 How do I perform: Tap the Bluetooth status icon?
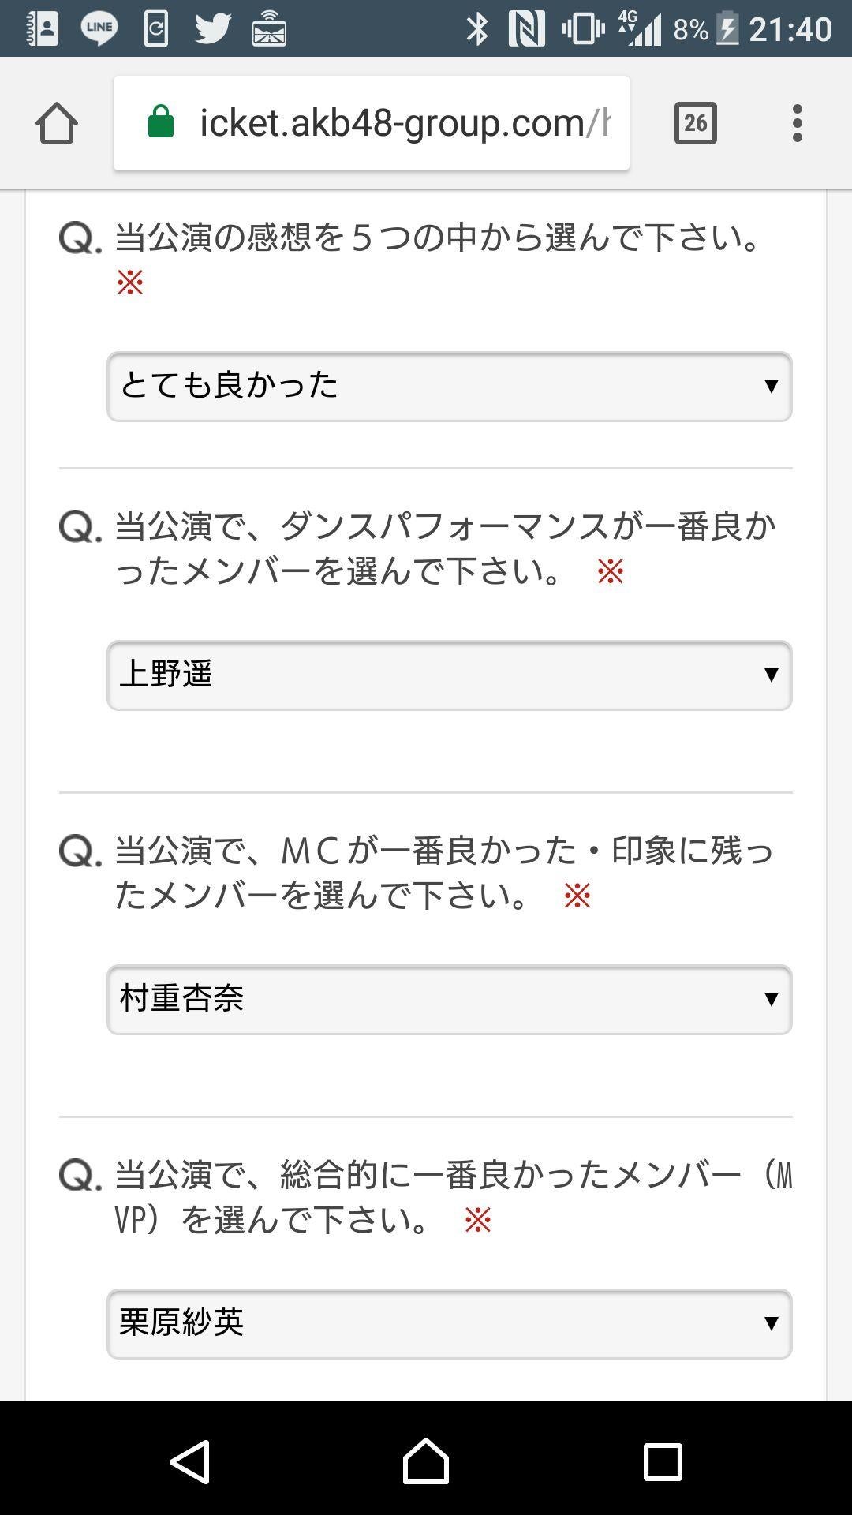(477, 29)
